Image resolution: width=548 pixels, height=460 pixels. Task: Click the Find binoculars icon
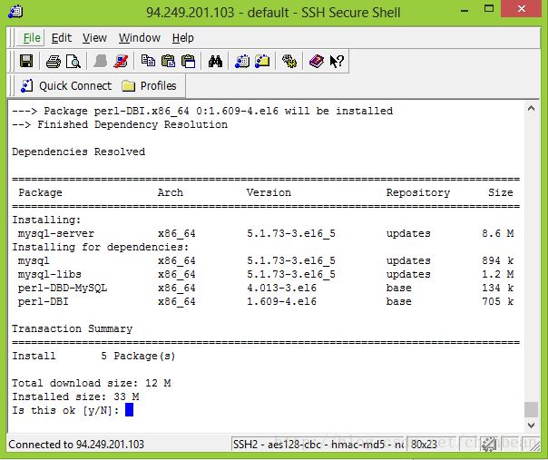pos(215,62)
